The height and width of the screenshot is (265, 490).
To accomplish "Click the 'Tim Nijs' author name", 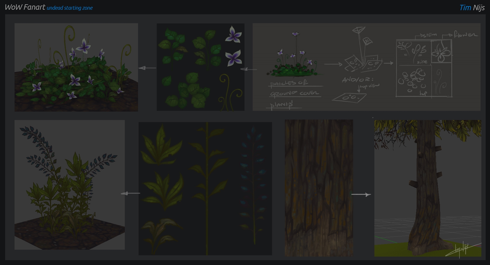I will coord(472,8).
